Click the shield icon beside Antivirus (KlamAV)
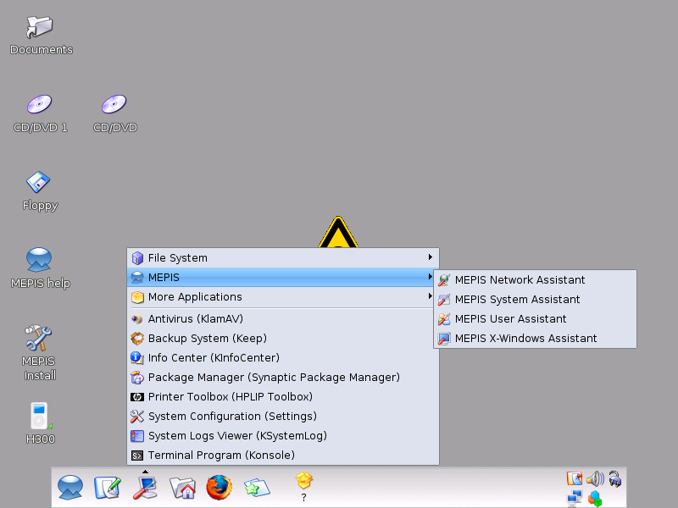The image size is (678, 508). coord(137,319)
